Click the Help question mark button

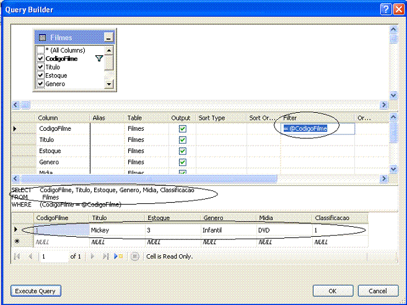[386, 10]
